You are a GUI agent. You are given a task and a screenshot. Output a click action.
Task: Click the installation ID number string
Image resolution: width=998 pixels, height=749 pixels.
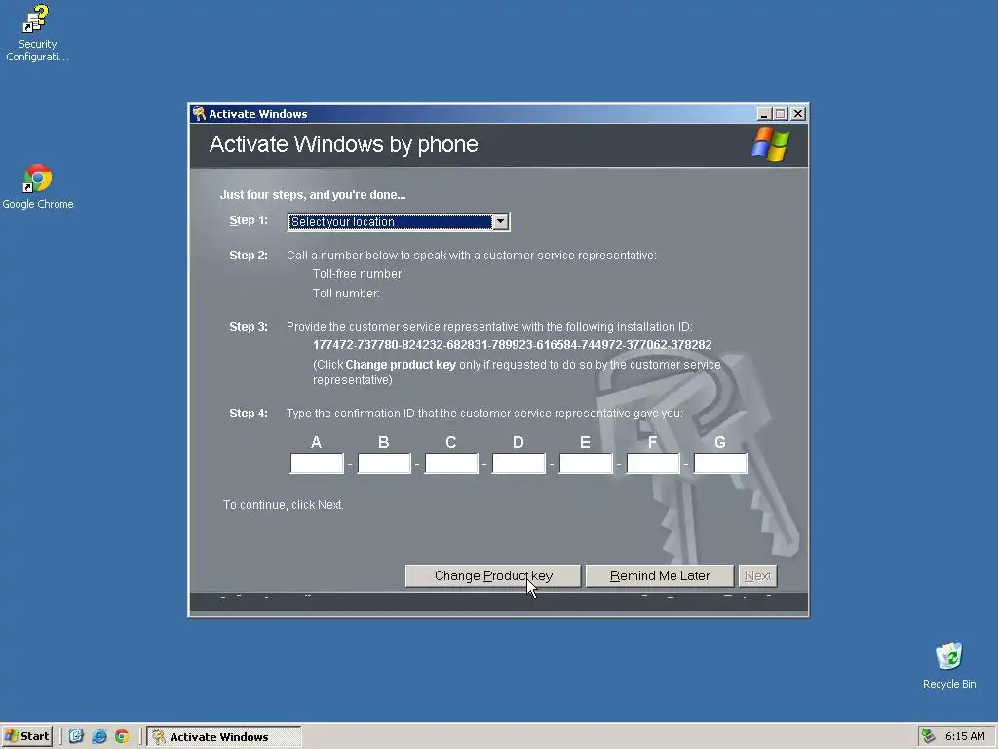pos(513,345)
